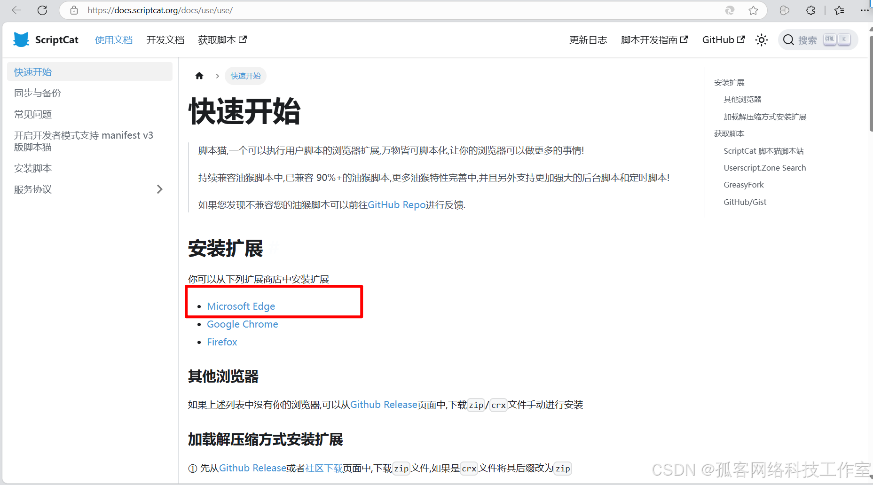The height and width of the screenshot is (485, 873).
Task: Click the 快速开始 breadcrumb
Action: [x=245, y=76]
